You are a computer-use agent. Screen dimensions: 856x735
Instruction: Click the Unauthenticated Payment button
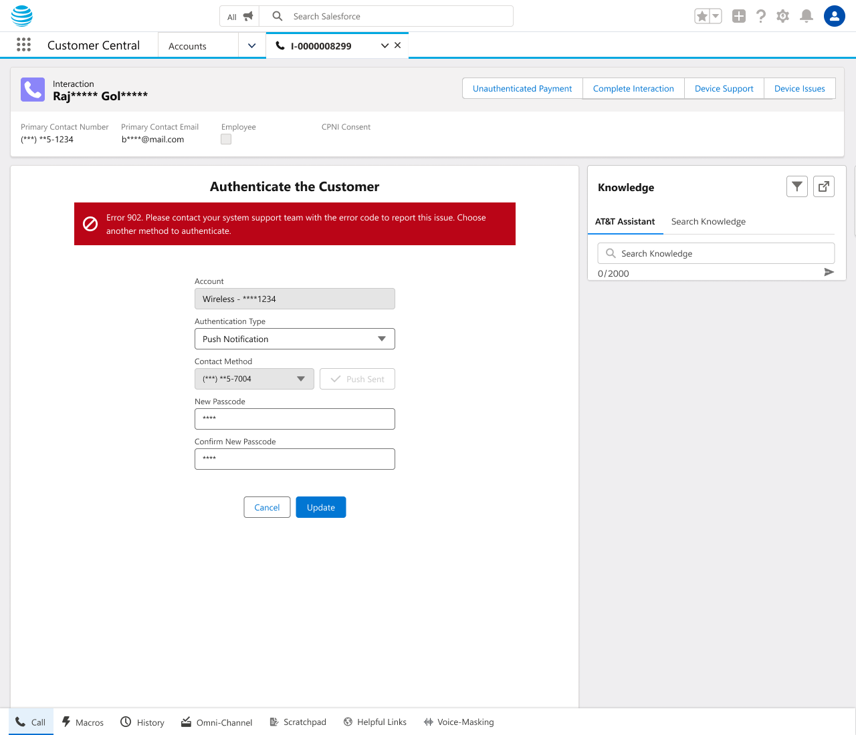pos(522,88)
